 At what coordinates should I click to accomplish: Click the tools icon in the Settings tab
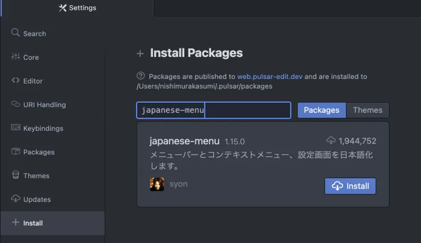[62, 8]
